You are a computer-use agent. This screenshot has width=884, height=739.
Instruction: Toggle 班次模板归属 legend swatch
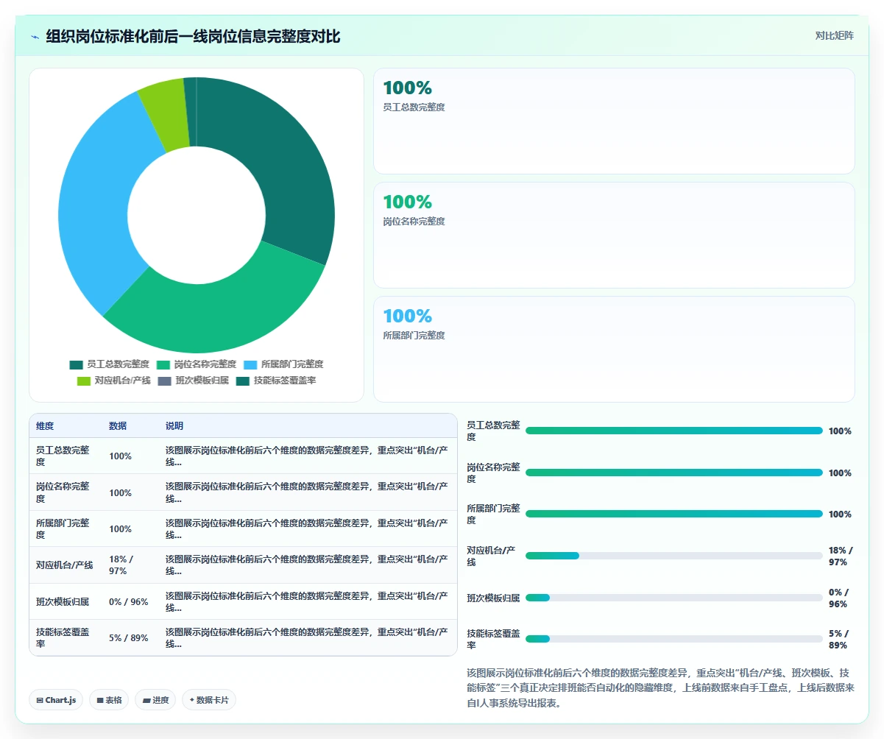pos(164,381)
